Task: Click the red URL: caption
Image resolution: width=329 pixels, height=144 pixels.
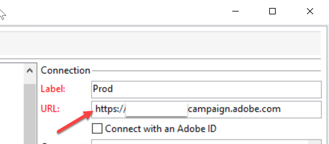Action: click(x=50, y=109)
